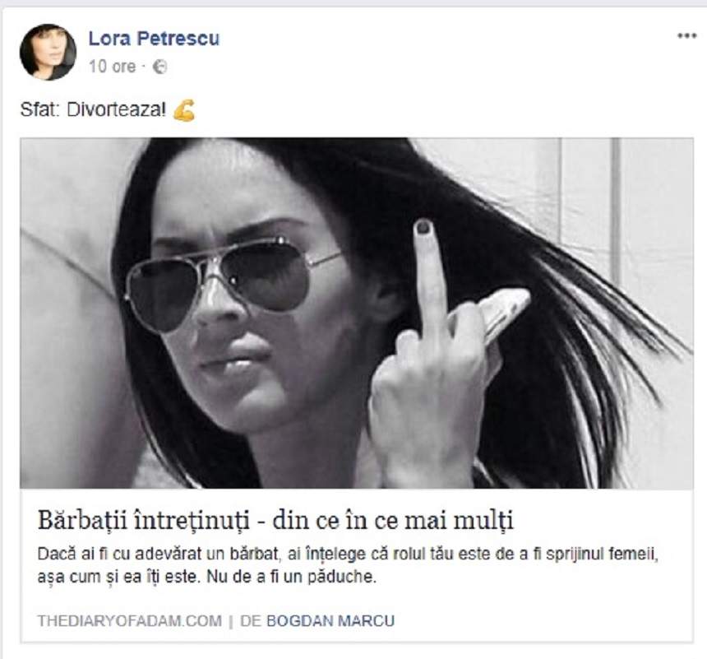707x659 pixels.
Task: Click the globe public privacy icon
Action: pos(159,67)
